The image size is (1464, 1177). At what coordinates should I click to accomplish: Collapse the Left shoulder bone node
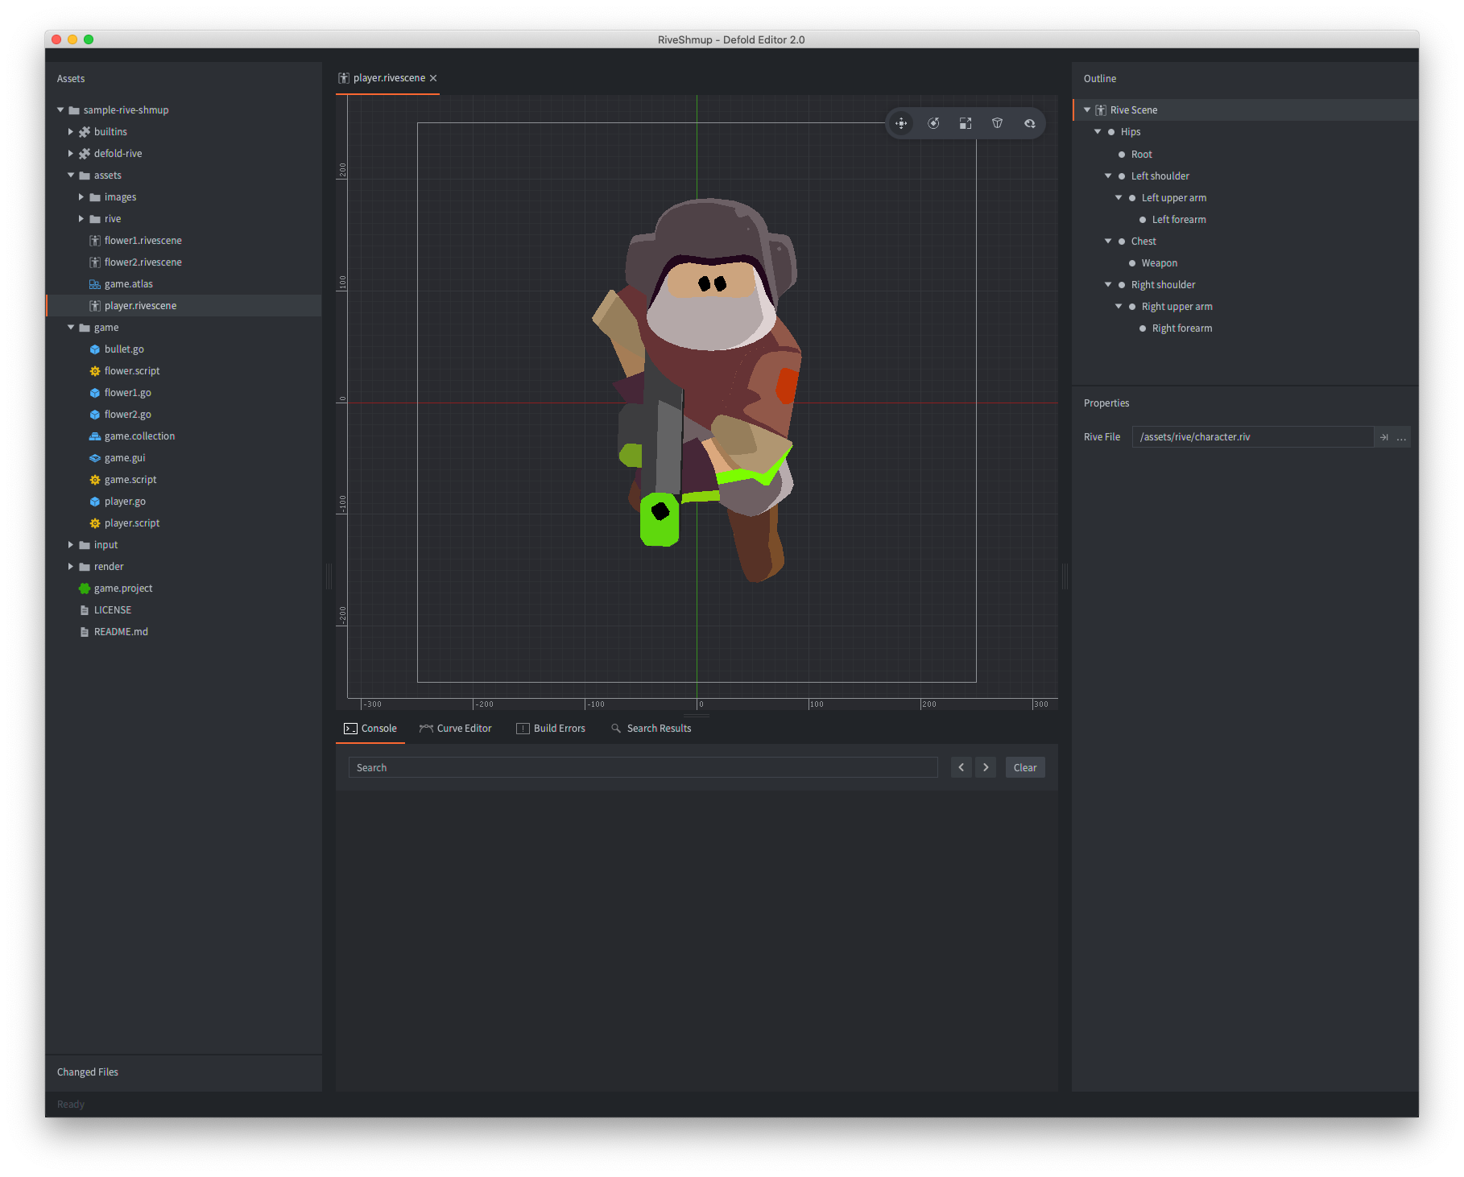pos(1108,176)
